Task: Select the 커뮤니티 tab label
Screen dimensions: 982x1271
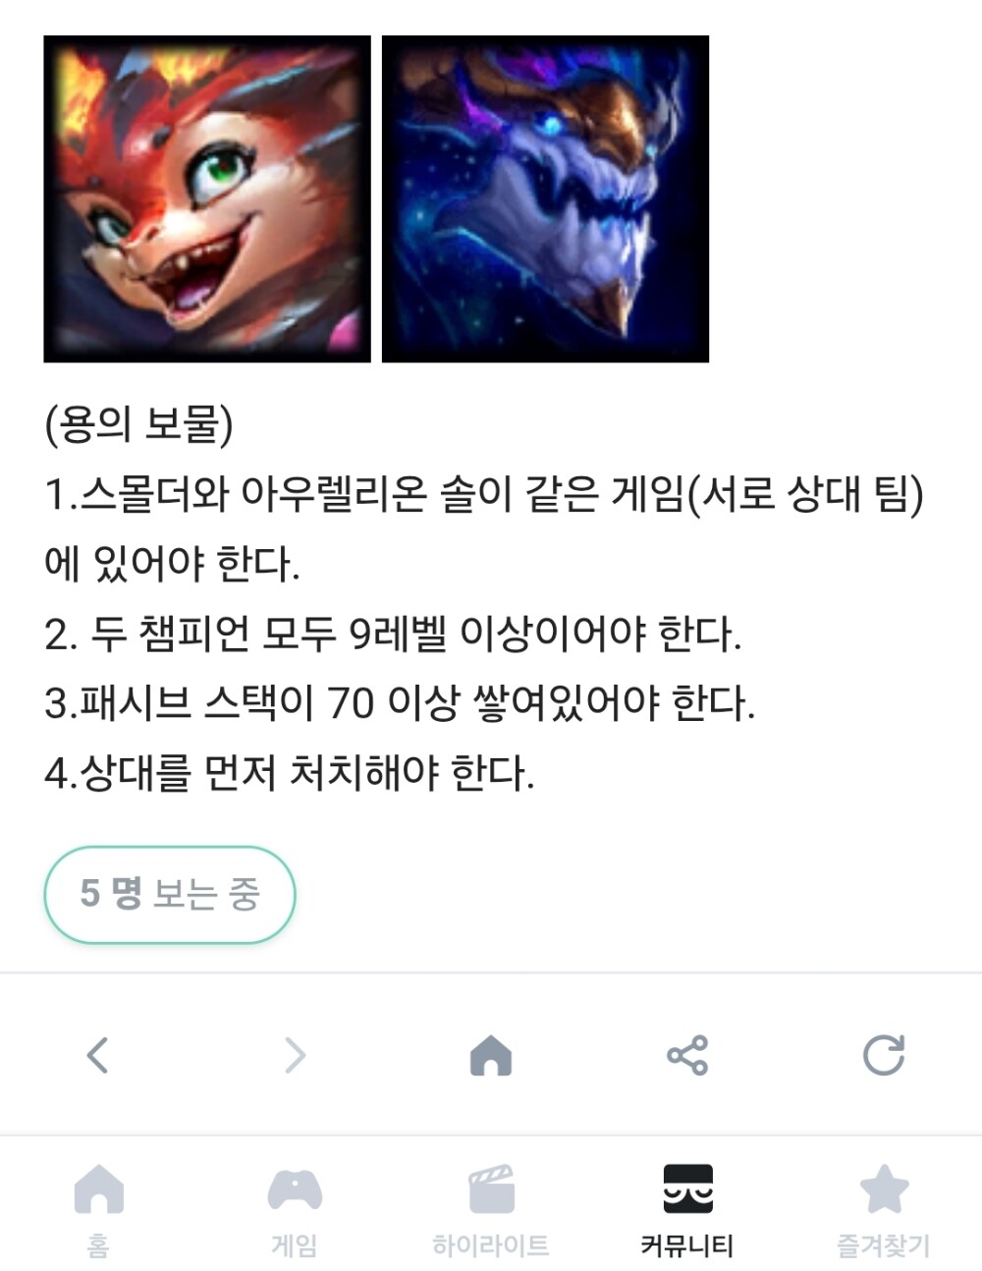Action: [x=687, y=1246]
